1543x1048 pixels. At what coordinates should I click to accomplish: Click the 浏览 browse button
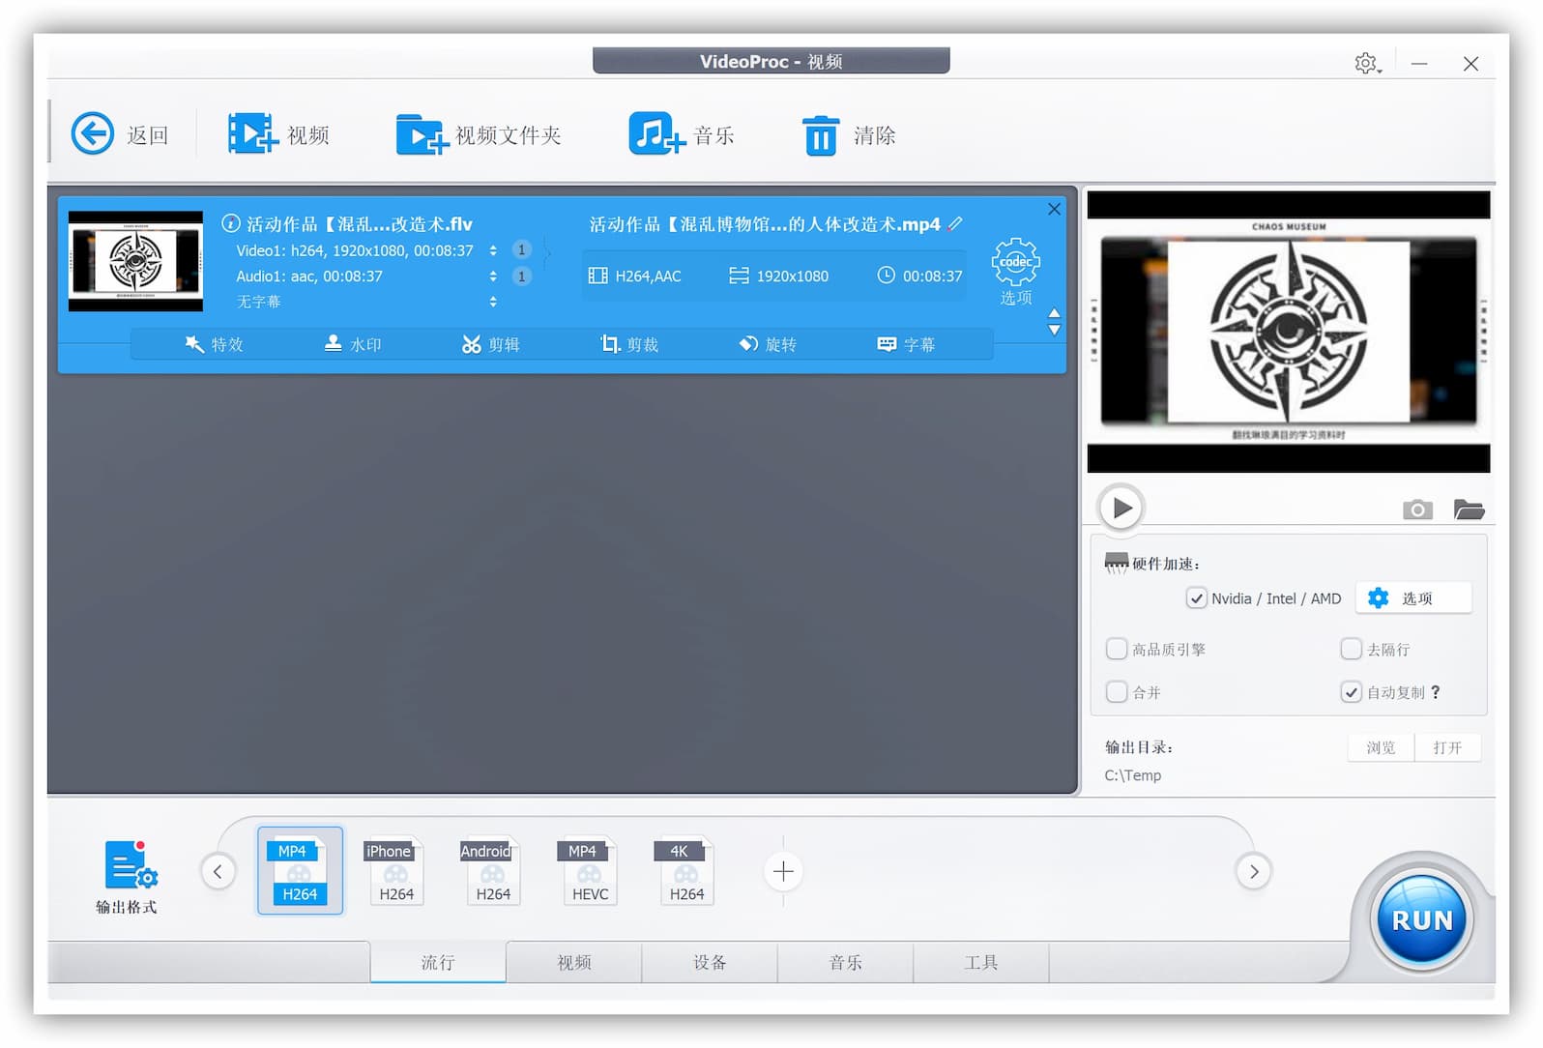1381,747
